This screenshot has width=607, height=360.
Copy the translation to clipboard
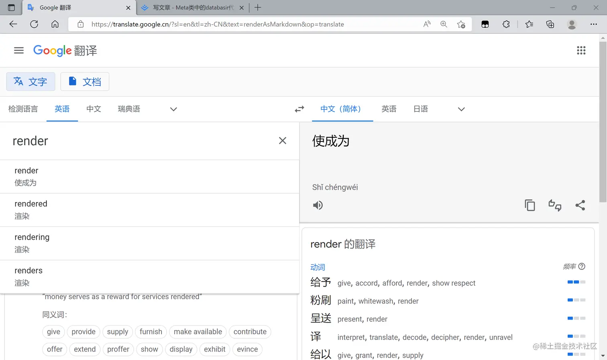click(530, 205)
